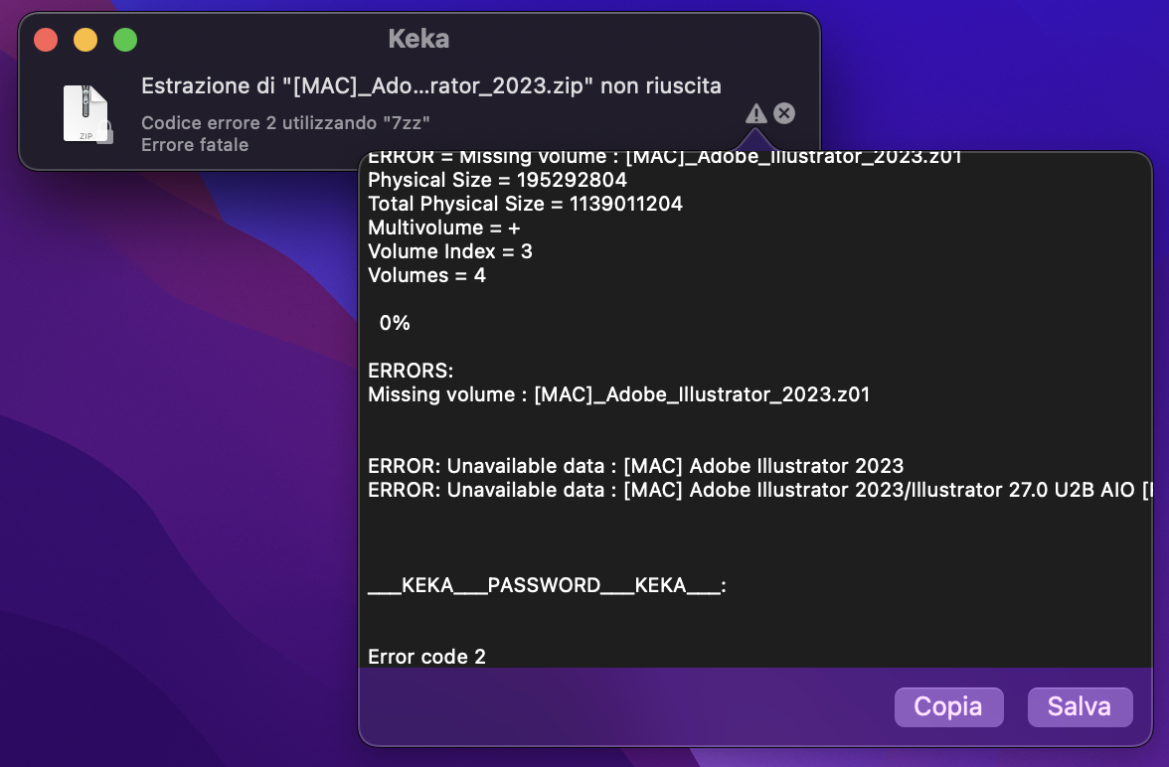Click 'Codice errore 2 utilizzando "7zz"' text
Image resolution: width=1169 pixels, height=767 pixels.
[x=285, y=123]
